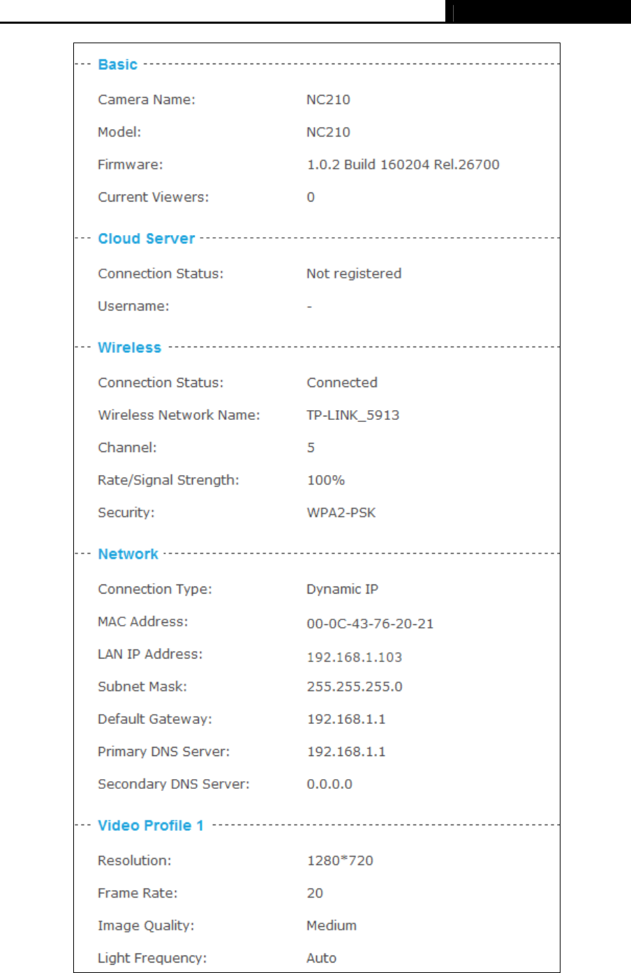Screen dimensions: 631x973
Task: Click the subnet mask value 255.255.255.0
Action: (x=355, y=686)
